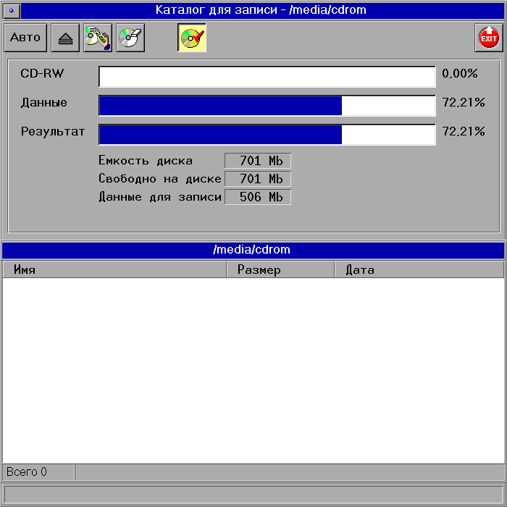Select the Емкость диска 701 Mb value

pyautogui.click(x=258, y=161)
